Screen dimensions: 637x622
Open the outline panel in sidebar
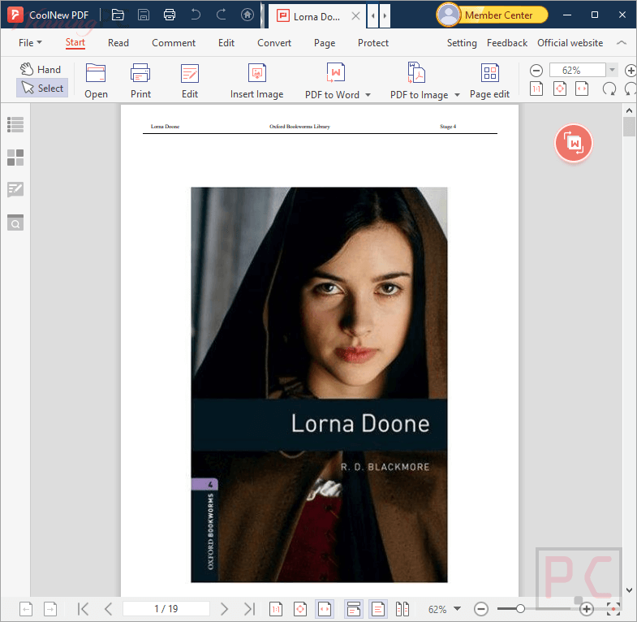[x=15, y=124]
